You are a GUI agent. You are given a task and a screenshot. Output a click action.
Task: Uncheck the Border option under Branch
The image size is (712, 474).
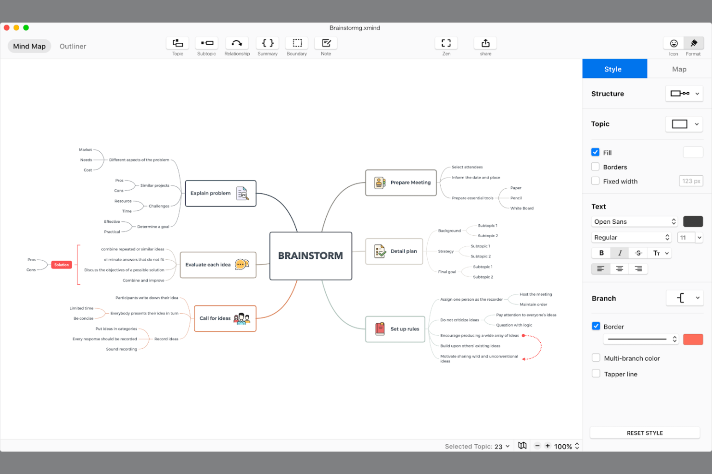[x=596, y=326]
